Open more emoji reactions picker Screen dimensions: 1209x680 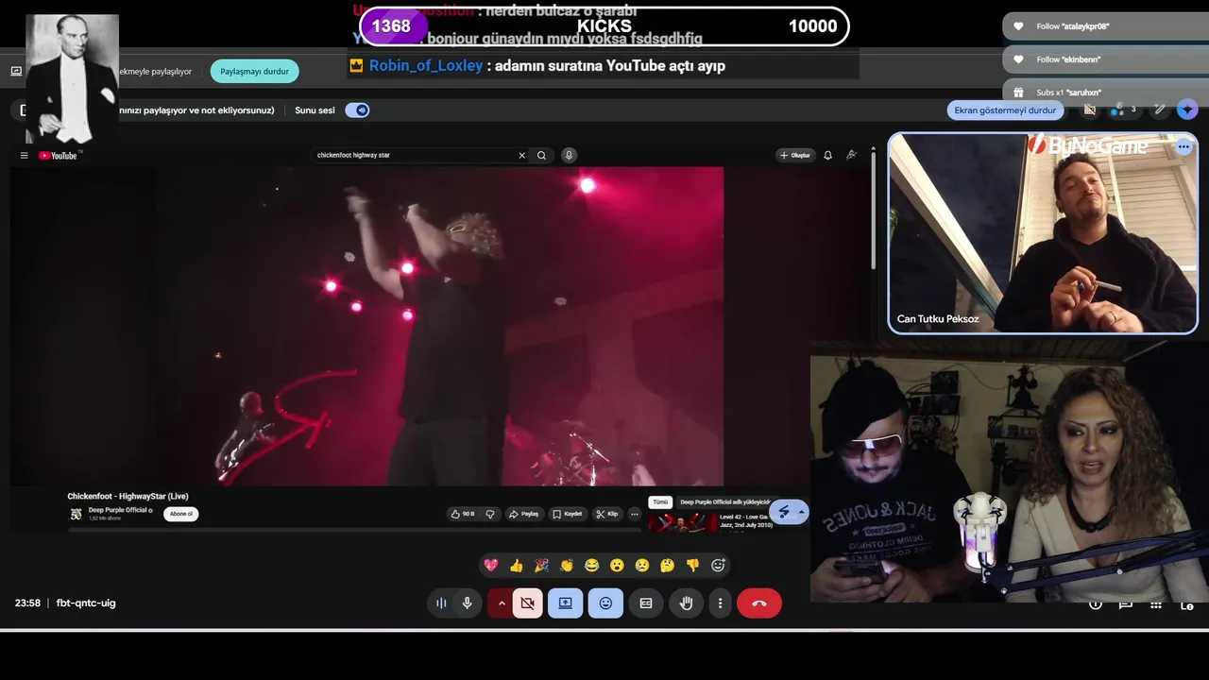tap(718, 566)
